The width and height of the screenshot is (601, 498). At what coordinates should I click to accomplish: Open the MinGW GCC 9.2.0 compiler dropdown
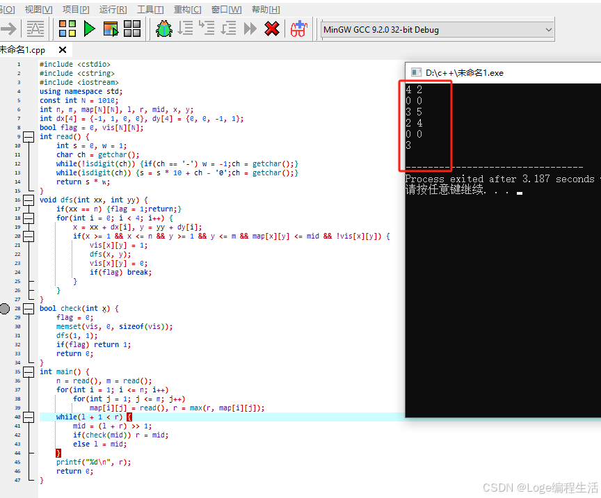438,29
